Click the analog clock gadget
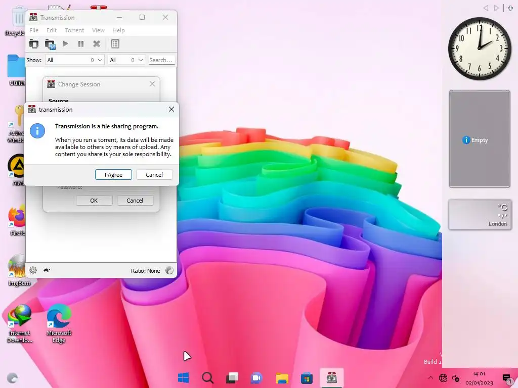The height and width of the screenshot is (388, 518). pyautogui.click(x=480, y=48)
